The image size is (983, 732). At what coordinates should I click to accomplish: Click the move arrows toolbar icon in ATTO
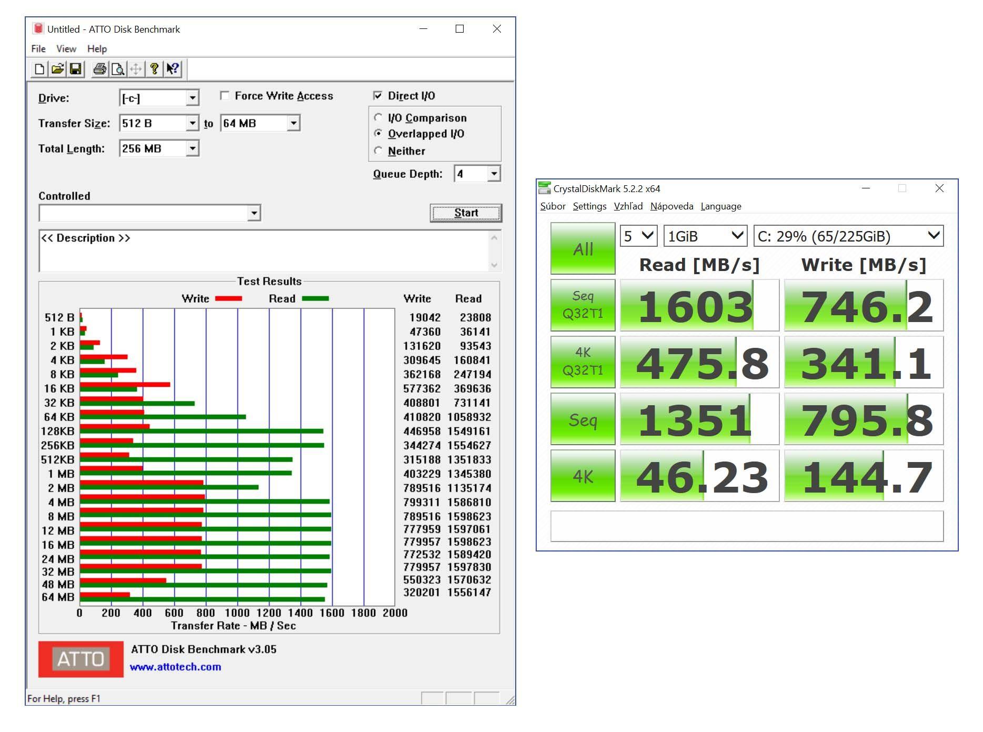click(136, 69)
